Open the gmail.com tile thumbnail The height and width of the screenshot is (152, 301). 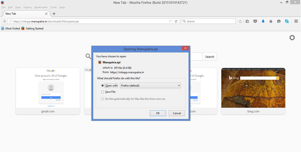[x=48, y=88]
